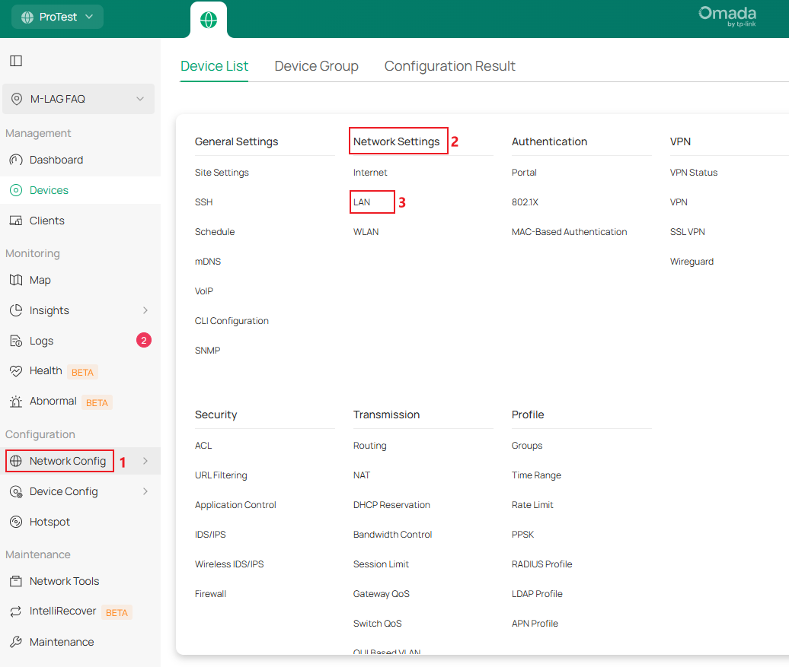Open the Dashboard from the sidebar
Image resolution: width=789 pixels, height=667 pixels.
(57, 160)
